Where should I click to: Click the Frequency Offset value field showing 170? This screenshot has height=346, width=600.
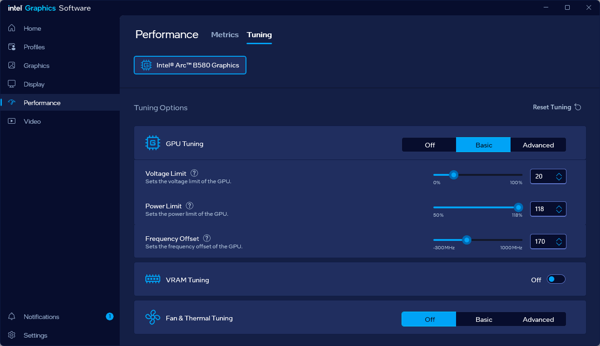[x=548, y=242]
